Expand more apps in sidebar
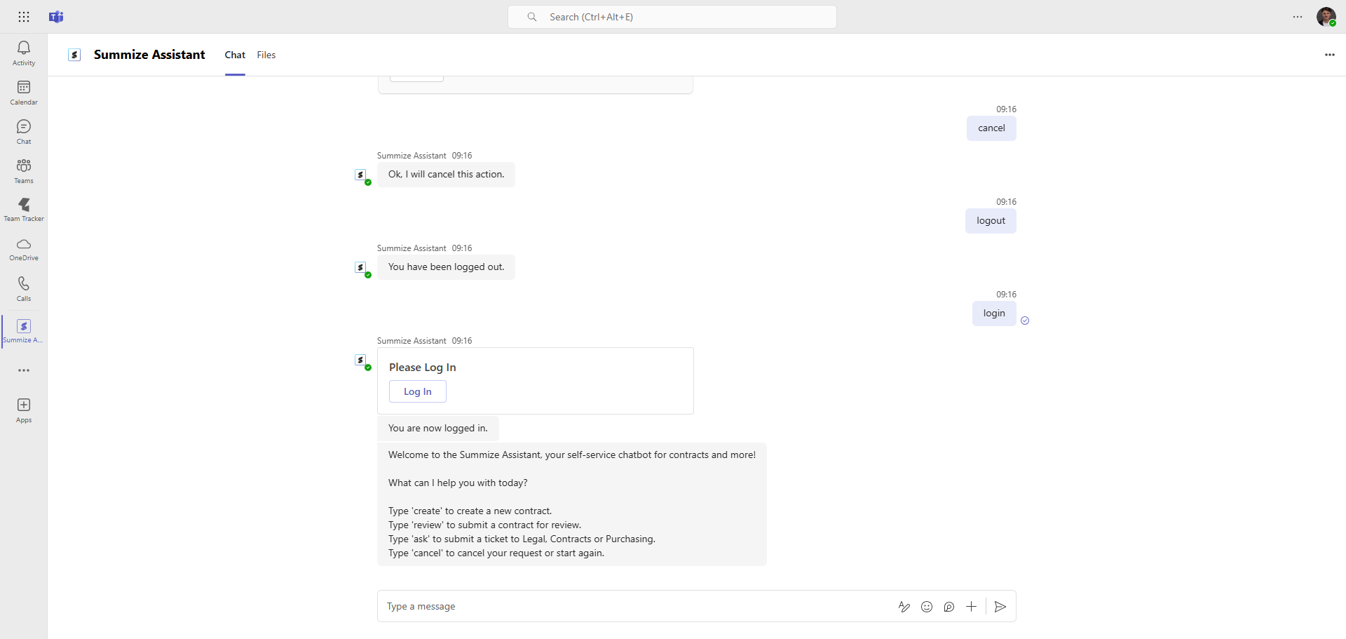This screenshot has width=1346, height=639. [24, 370]
